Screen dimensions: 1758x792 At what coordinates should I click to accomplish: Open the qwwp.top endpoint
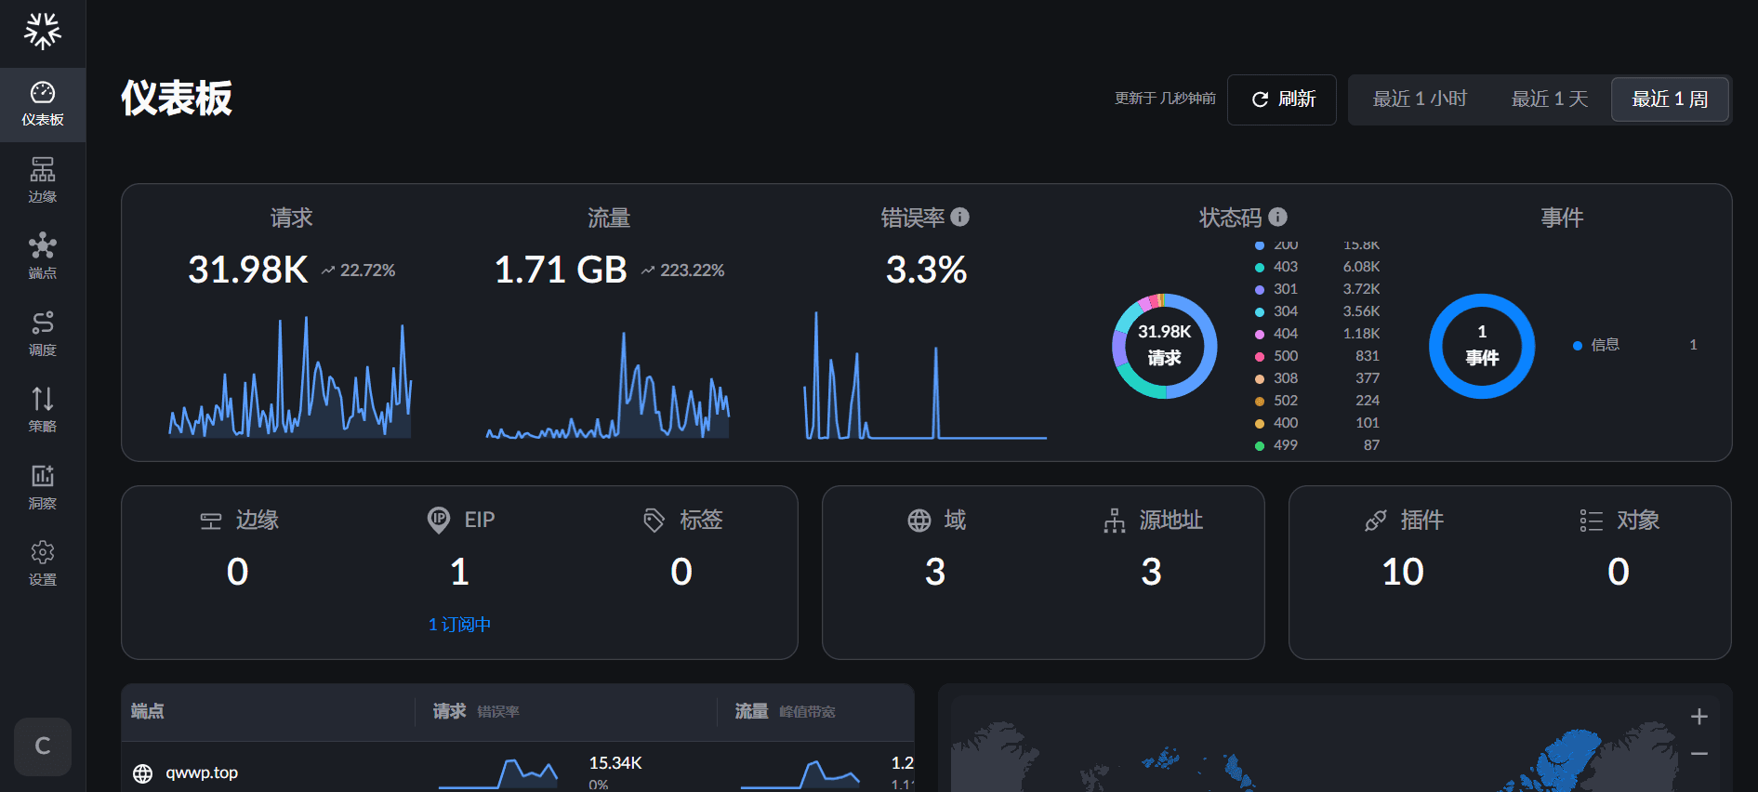point(202,773)
